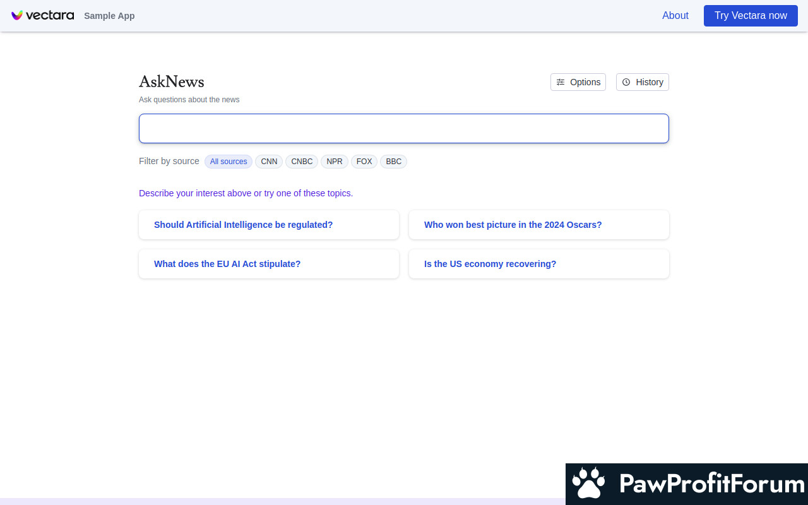
Task: Open the History panel
Action: (642, 82)
